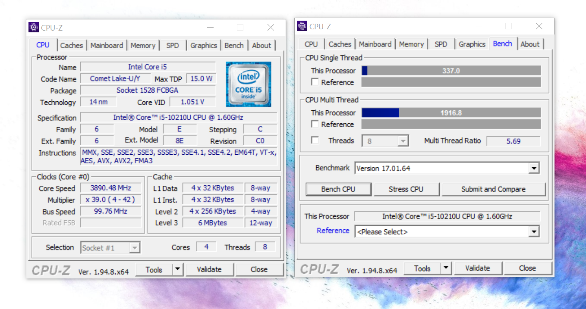Click Single Thread score bar showing 337.0
The width and height of the screenshot is (586, 309).
[451, 71]
